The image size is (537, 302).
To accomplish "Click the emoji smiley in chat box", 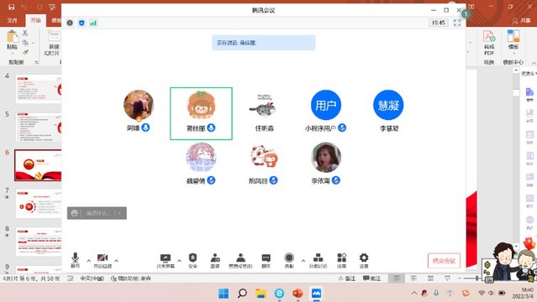I will click(x=74, y=213).
